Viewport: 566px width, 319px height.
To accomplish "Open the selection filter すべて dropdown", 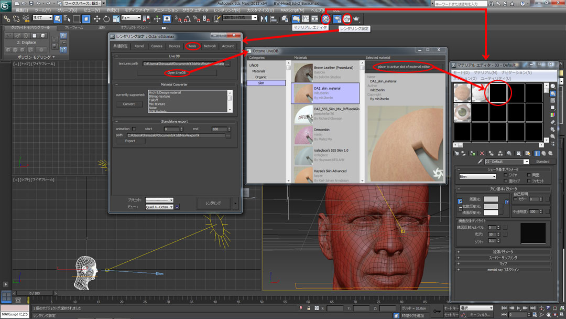I will (x=42, y=18).
